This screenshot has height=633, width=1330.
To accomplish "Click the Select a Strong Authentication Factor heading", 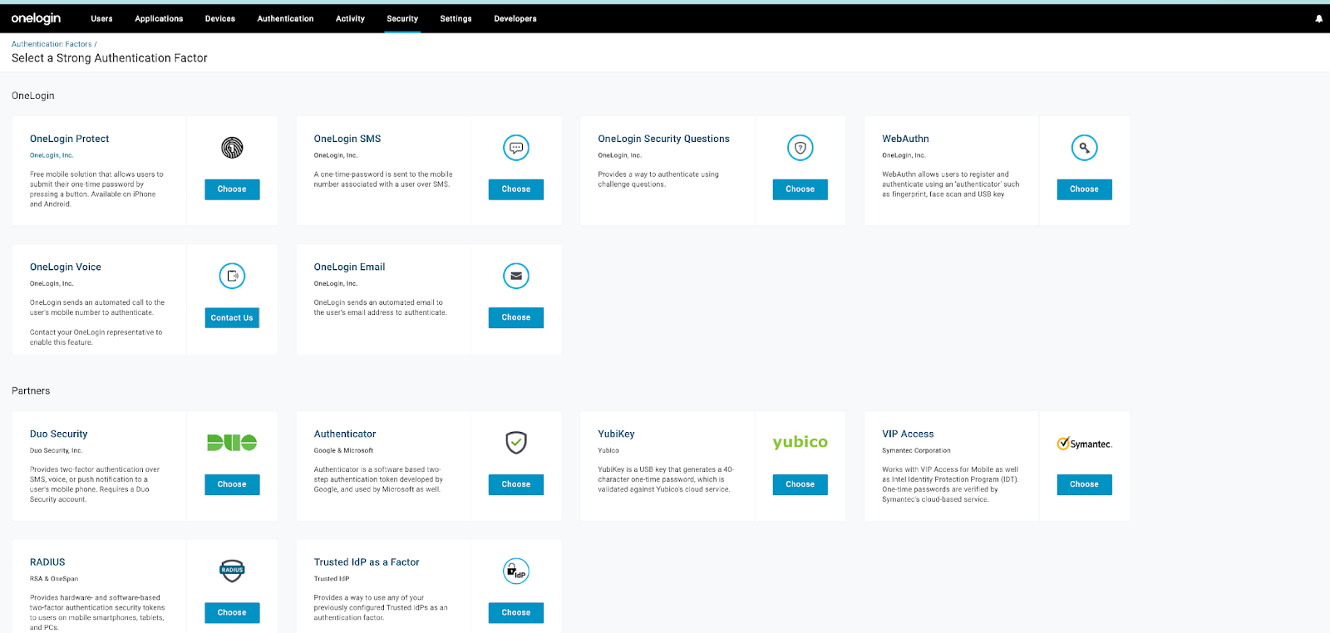I will [x=110, y=58].
